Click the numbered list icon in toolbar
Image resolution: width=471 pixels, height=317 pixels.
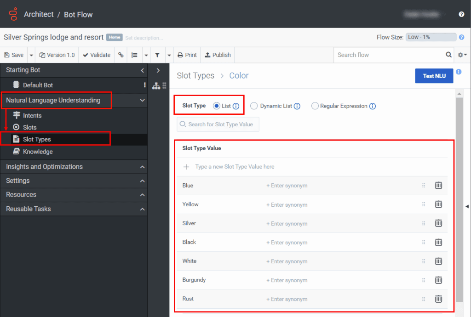[x=134, y=55]
